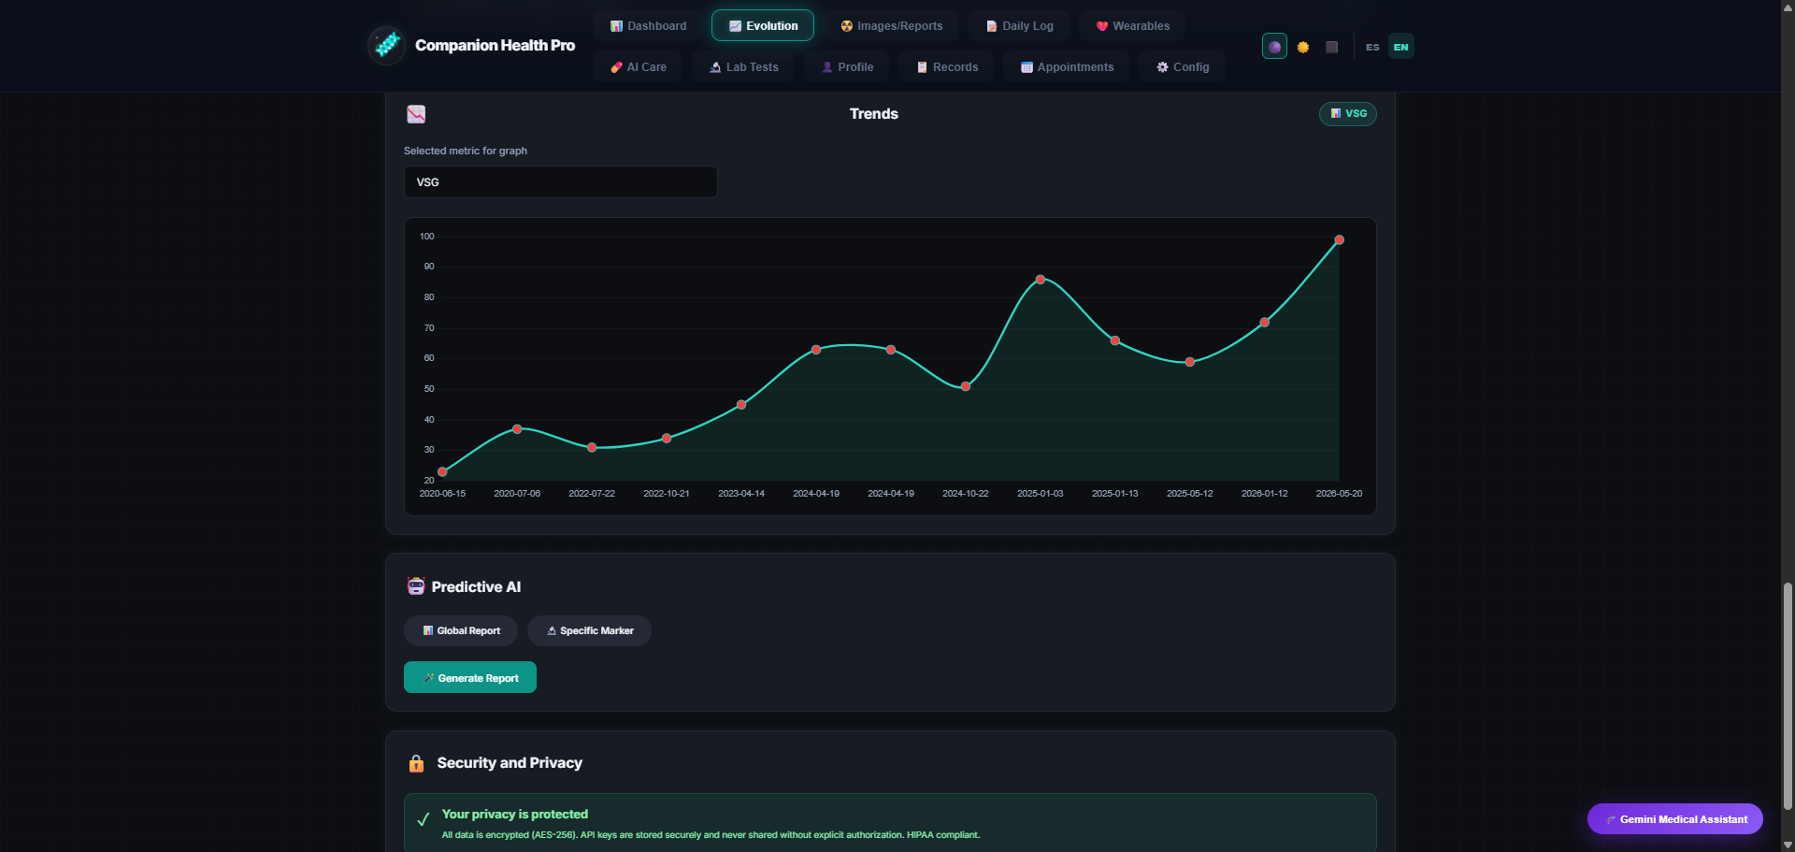Select the gray square theme icon
The height and width of the screenshot is (852, 1795).
pos(1332,47)
